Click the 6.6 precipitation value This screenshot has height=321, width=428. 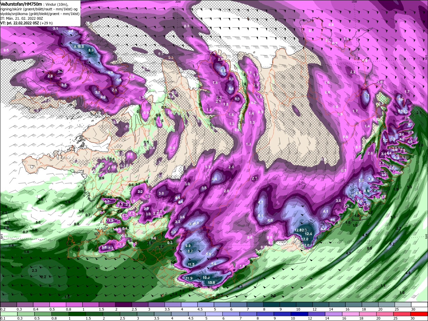(224, 71)
